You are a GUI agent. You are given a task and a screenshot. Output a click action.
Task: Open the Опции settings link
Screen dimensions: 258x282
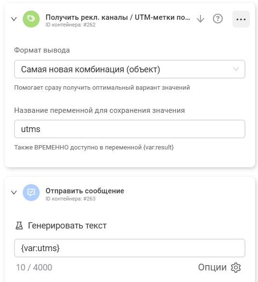(x=212, y=268)
